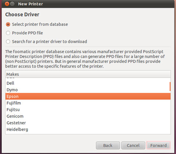Select the Gestetner make
Image resolution: width=176 pixels, height=154 pixels.
[x=88, y=123]
